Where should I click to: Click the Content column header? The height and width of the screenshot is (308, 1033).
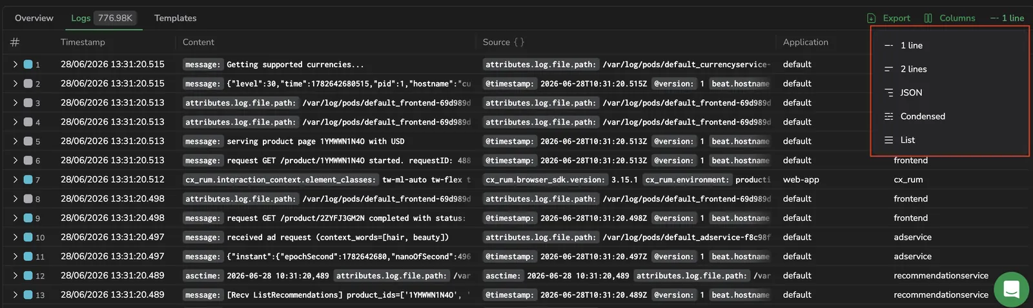click(x=198, y=42)
